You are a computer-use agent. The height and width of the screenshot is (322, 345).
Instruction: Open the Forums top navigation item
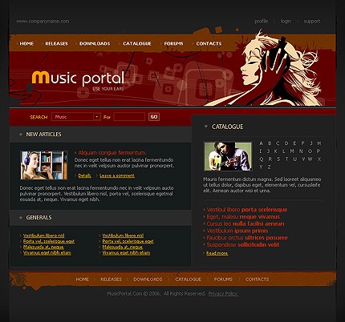coord(173,43)
